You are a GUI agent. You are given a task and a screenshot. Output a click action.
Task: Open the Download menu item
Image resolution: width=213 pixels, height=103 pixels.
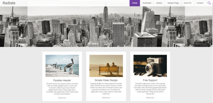tap(147, 3)
